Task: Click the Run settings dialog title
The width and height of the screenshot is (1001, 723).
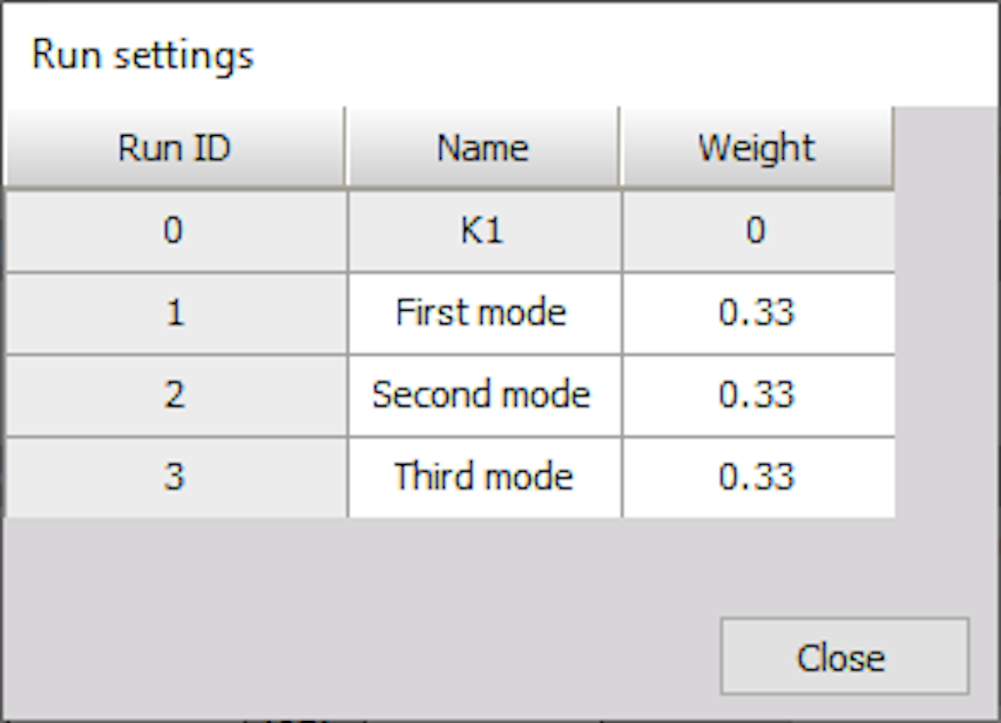Action: pos(143,56)
